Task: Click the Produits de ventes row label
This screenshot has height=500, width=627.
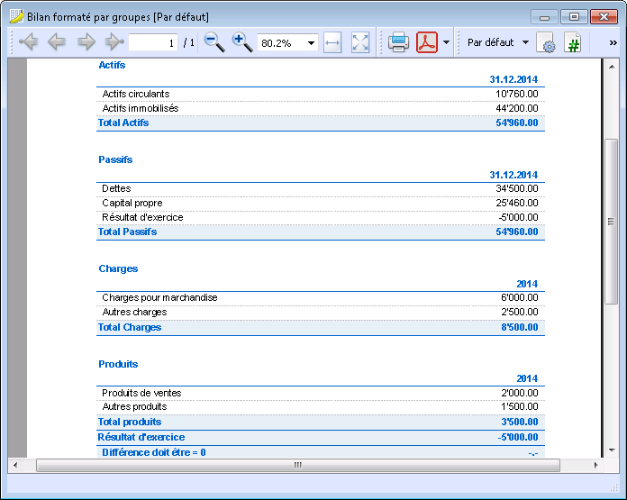Action: [141, 393]
